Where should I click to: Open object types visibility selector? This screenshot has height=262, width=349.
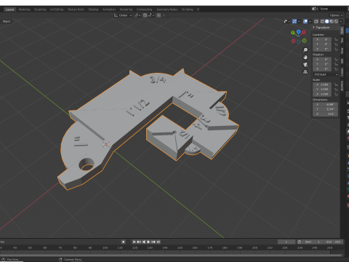click(x=286, y=21)
